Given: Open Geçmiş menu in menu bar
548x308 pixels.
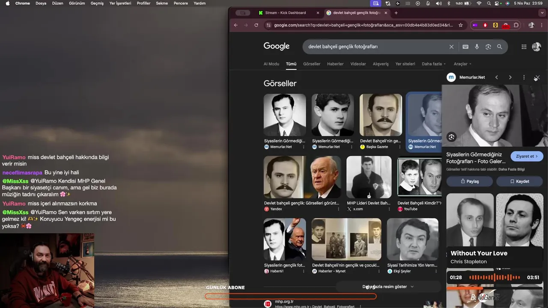Looking at the screenshot, I should (x=97, y=3).
